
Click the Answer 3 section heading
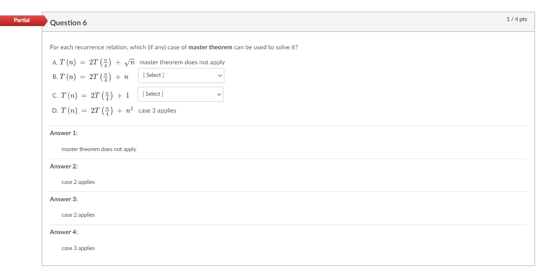click(63, 199)
